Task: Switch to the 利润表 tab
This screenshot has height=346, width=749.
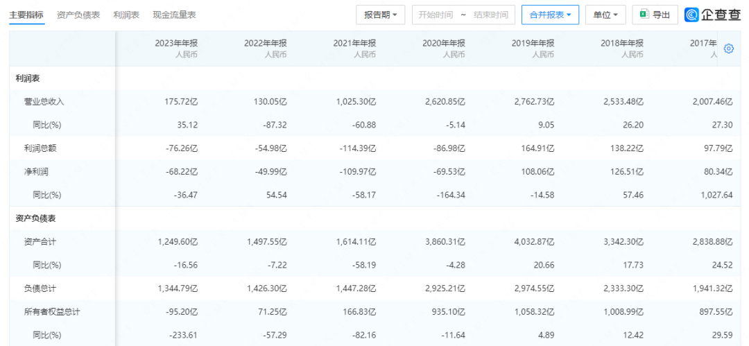Action: tap(126, 15)
